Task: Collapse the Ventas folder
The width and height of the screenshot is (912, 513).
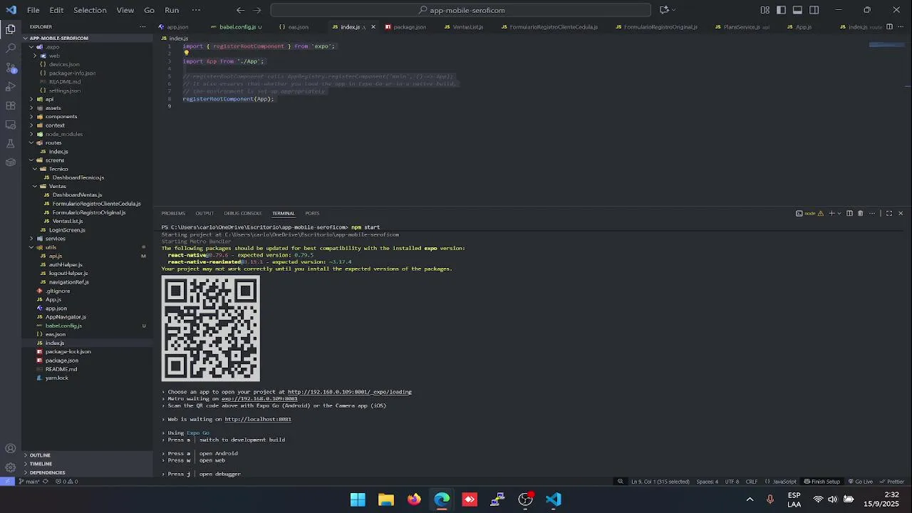Action: (57, 186)
